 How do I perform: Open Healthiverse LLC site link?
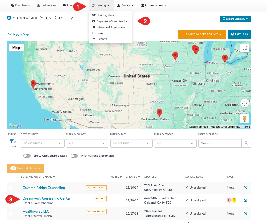point(36,212)
